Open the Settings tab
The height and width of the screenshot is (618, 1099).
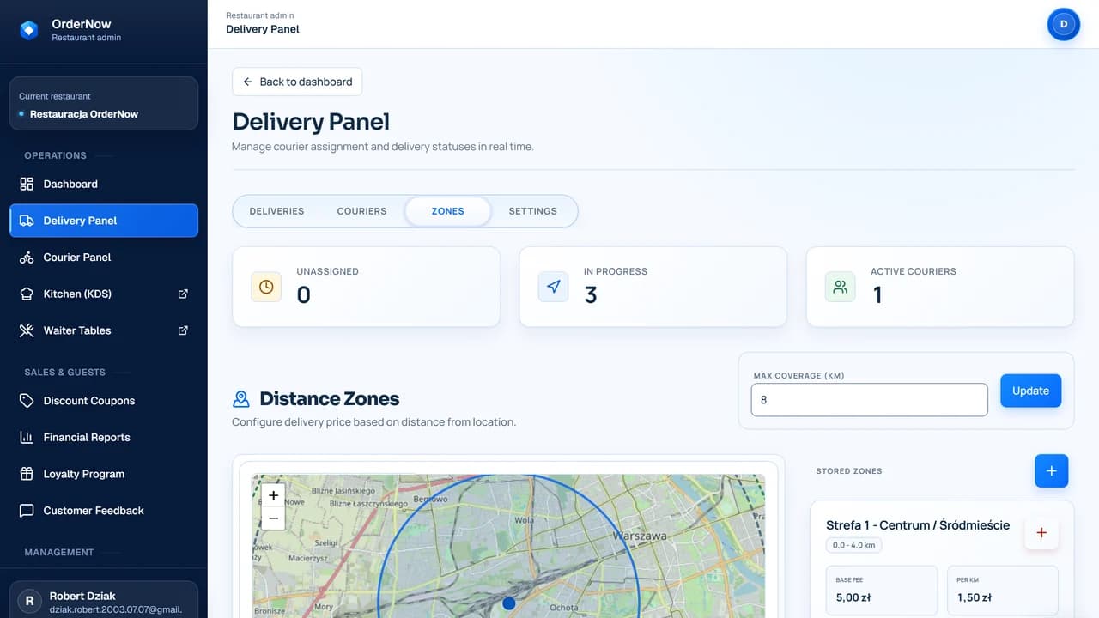pos(532,211)
